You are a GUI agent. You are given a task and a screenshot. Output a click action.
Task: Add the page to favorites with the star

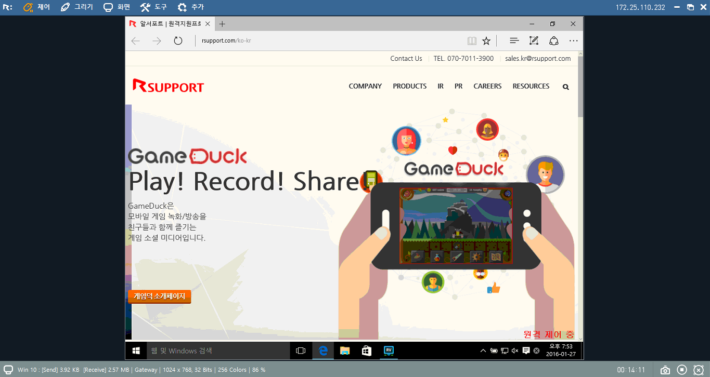(486, 41)
